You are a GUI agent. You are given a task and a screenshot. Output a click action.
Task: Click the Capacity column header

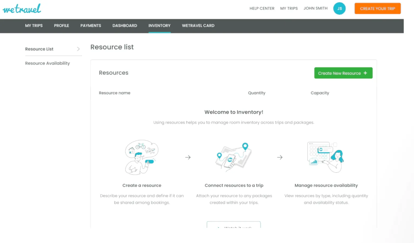pyautogui.click(x=320, y=93)
